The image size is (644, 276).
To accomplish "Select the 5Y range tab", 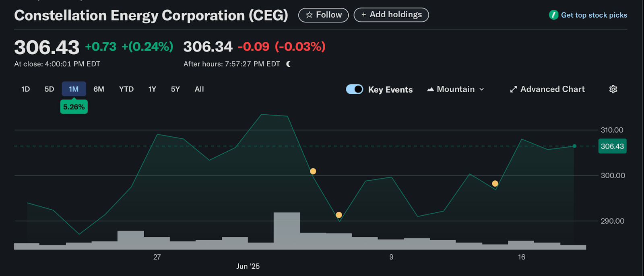I will click(175, 89).
